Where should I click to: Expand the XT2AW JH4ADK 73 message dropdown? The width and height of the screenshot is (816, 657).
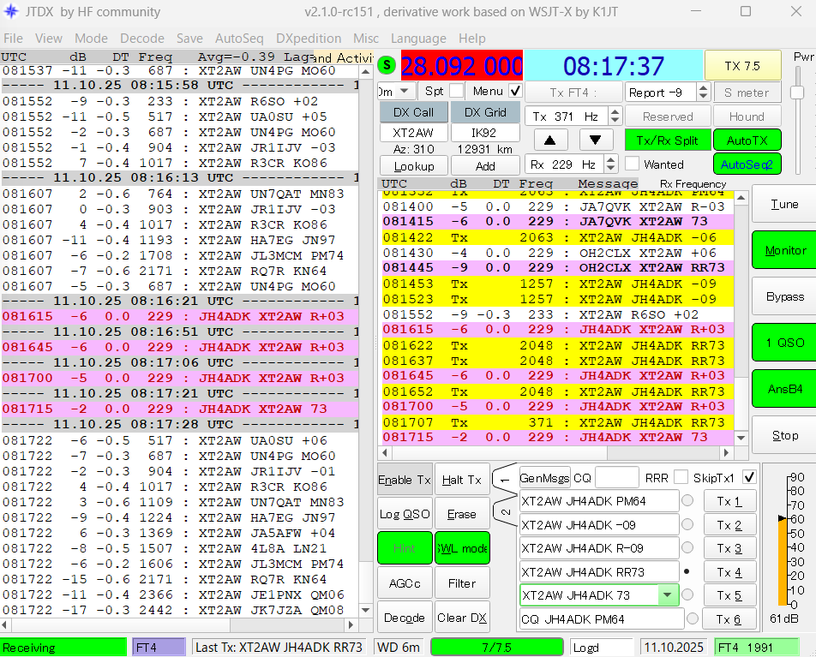tap(668, 594)
